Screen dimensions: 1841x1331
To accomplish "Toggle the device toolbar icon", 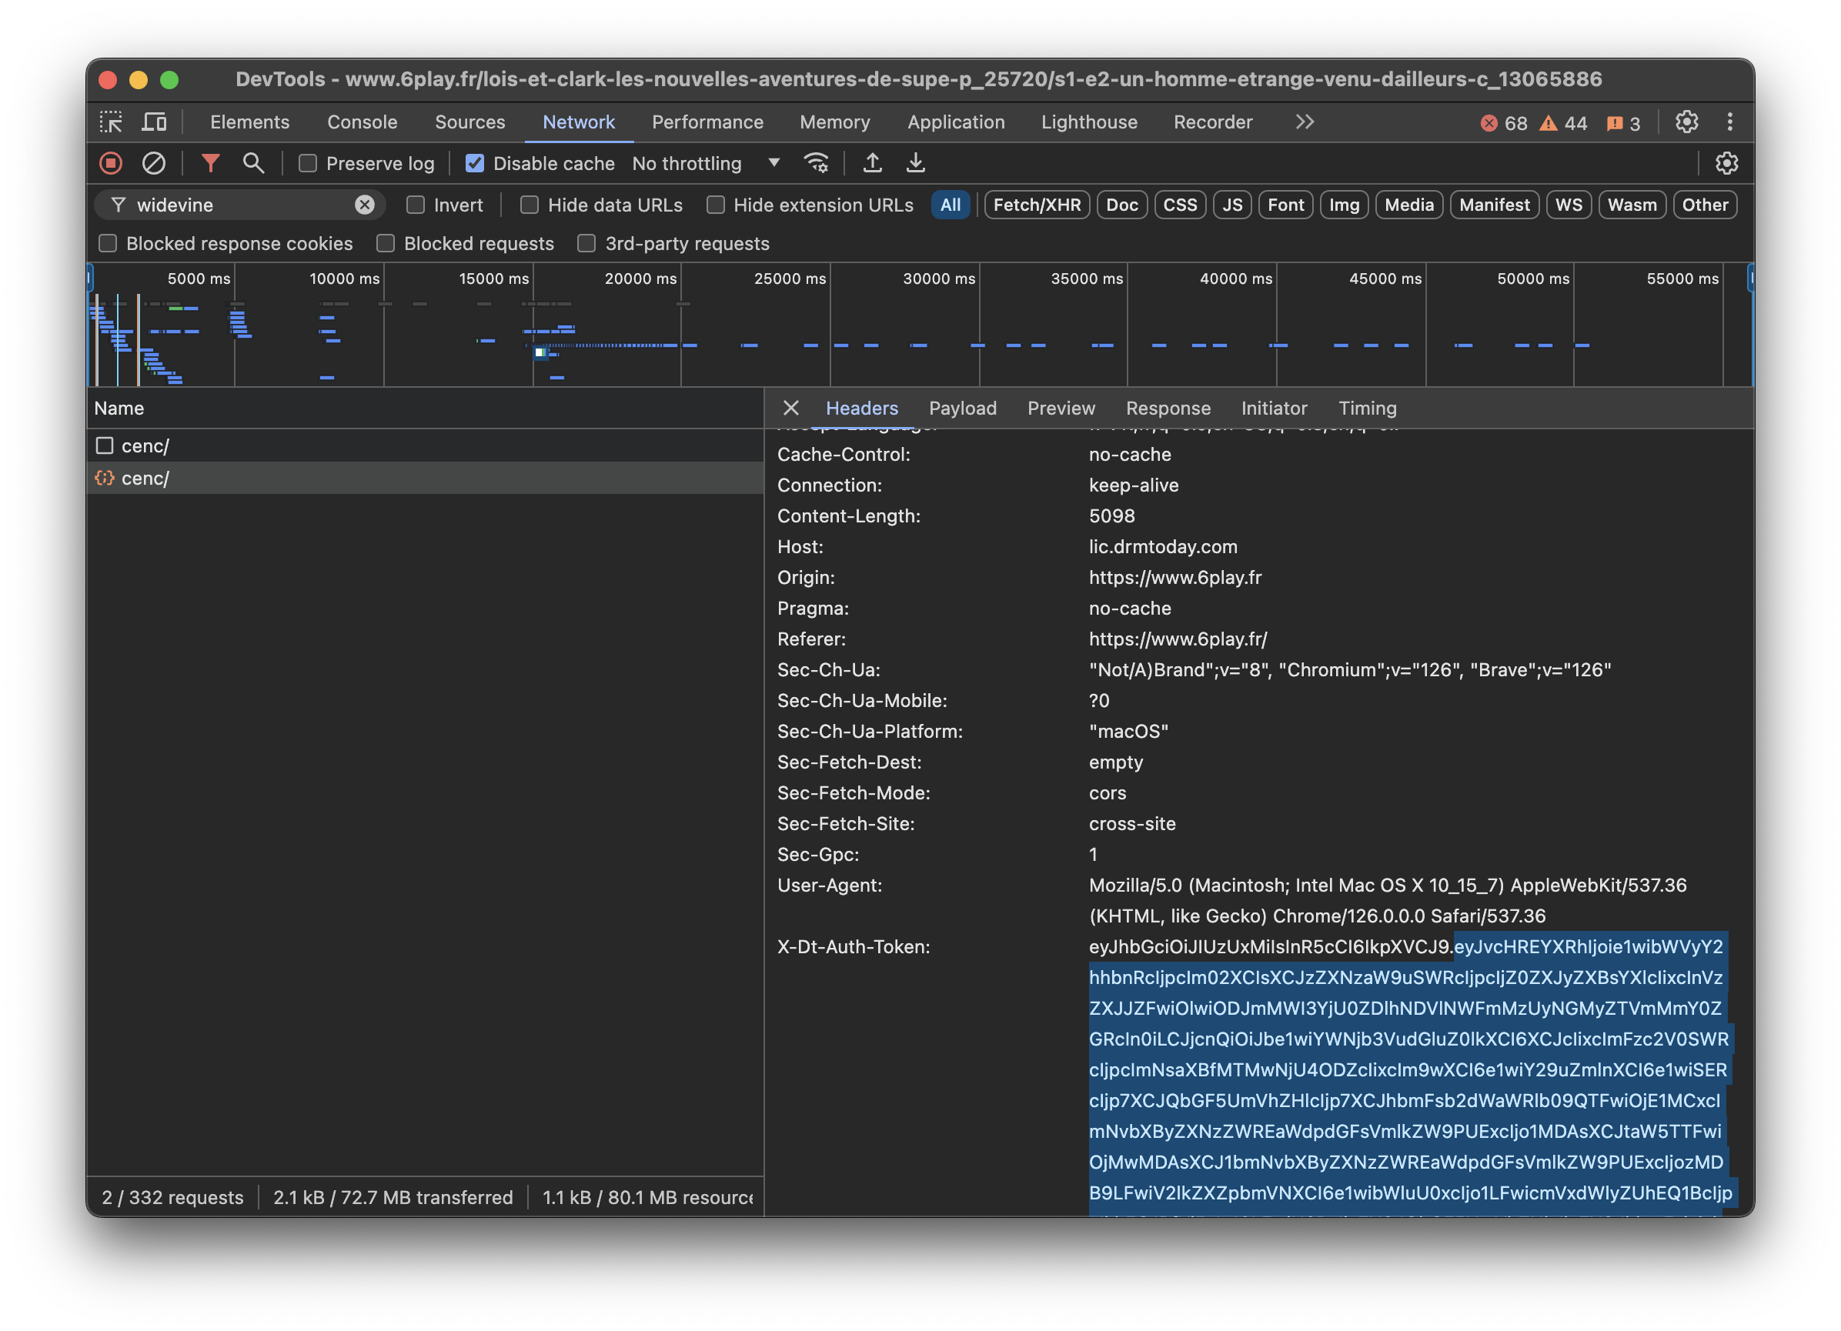I will pos(153,122).
